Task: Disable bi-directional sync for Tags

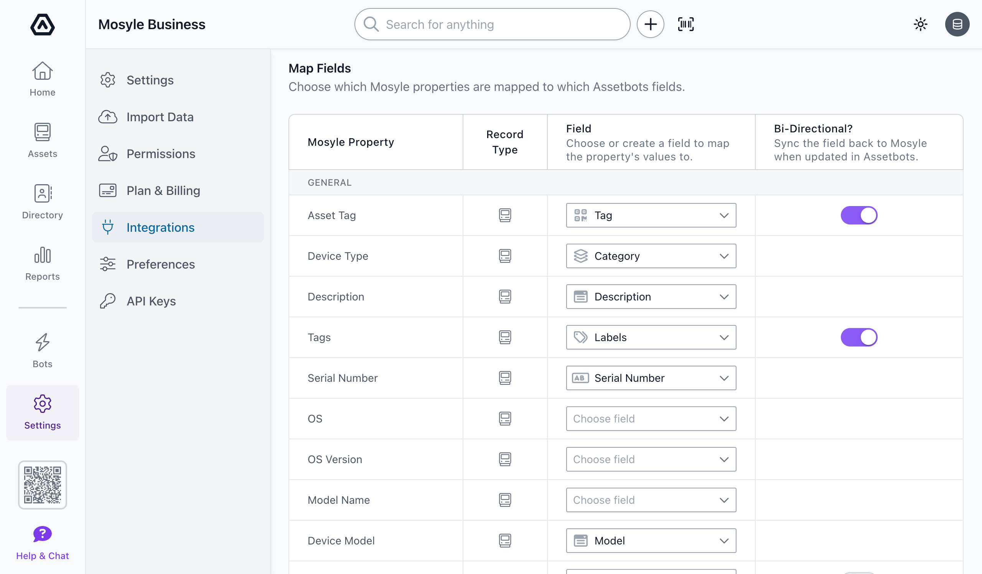Action: click(859, 338)
